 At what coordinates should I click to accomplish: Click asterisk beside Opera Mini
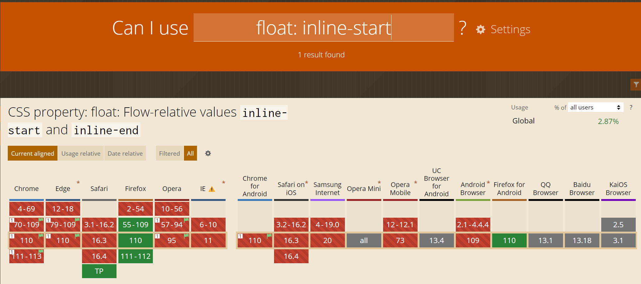(x=379, y=183)
